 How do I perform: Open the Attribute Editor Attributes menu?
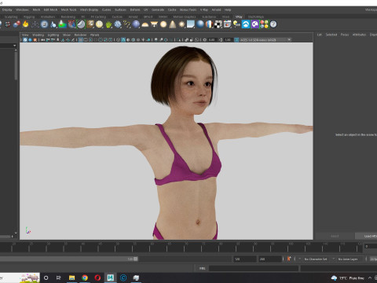(x=359, y=35)
